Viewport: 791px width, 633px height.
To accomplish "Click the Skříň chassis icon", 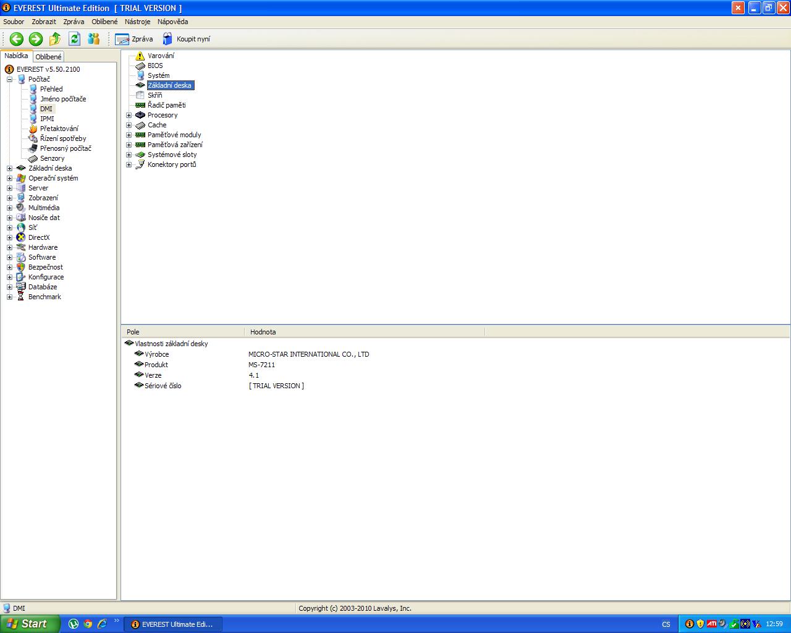I will pos(140,95).
